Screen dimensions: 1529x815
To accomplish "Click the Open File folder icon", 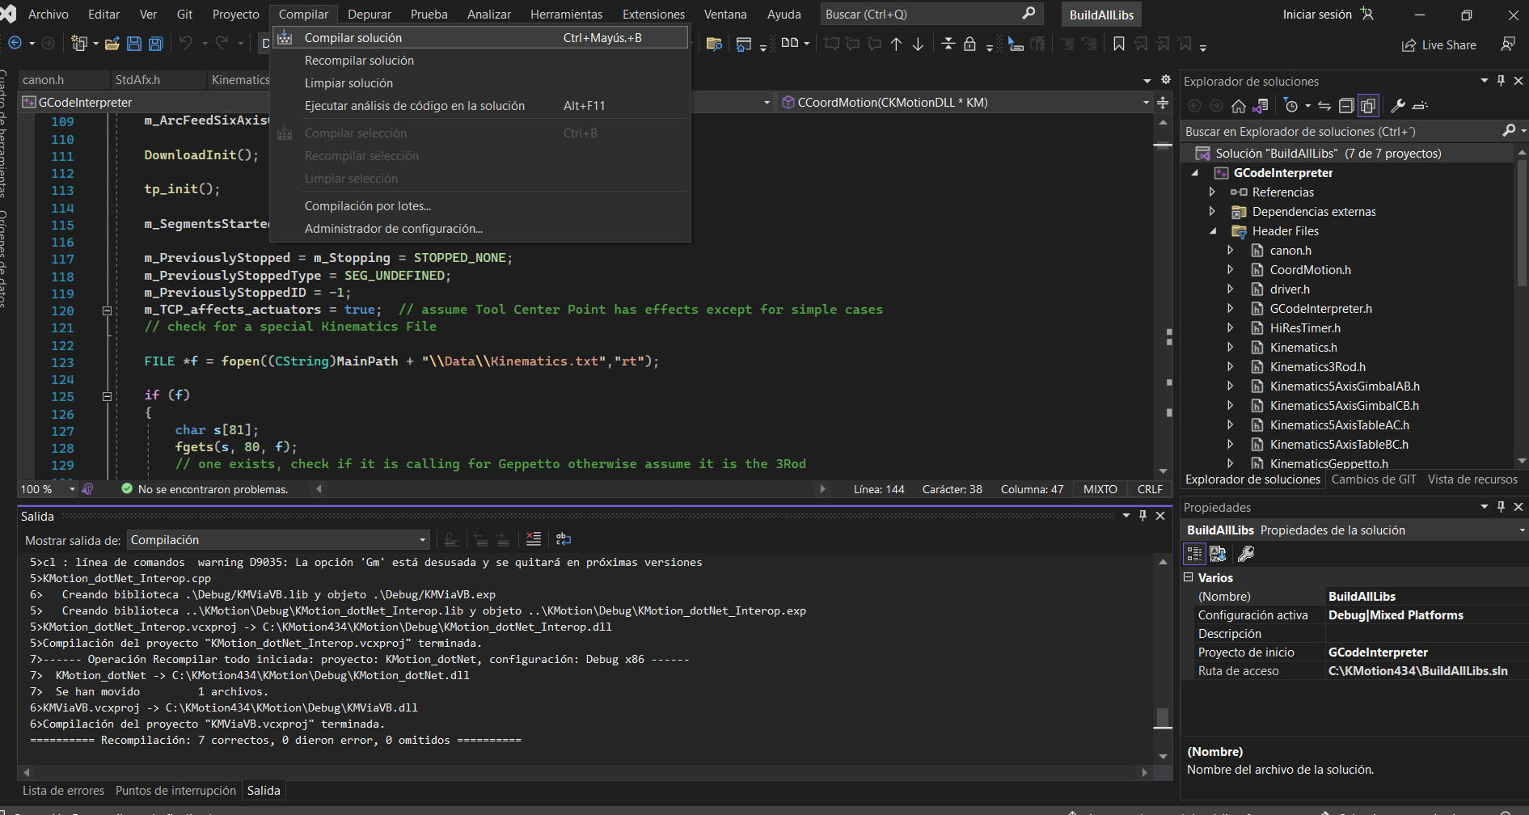I will coord(112,44).
